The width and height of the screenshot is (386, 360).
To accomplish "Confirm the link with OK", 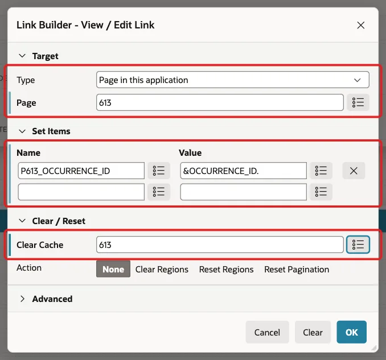I will pyautogui.click(x=351, y=332).
